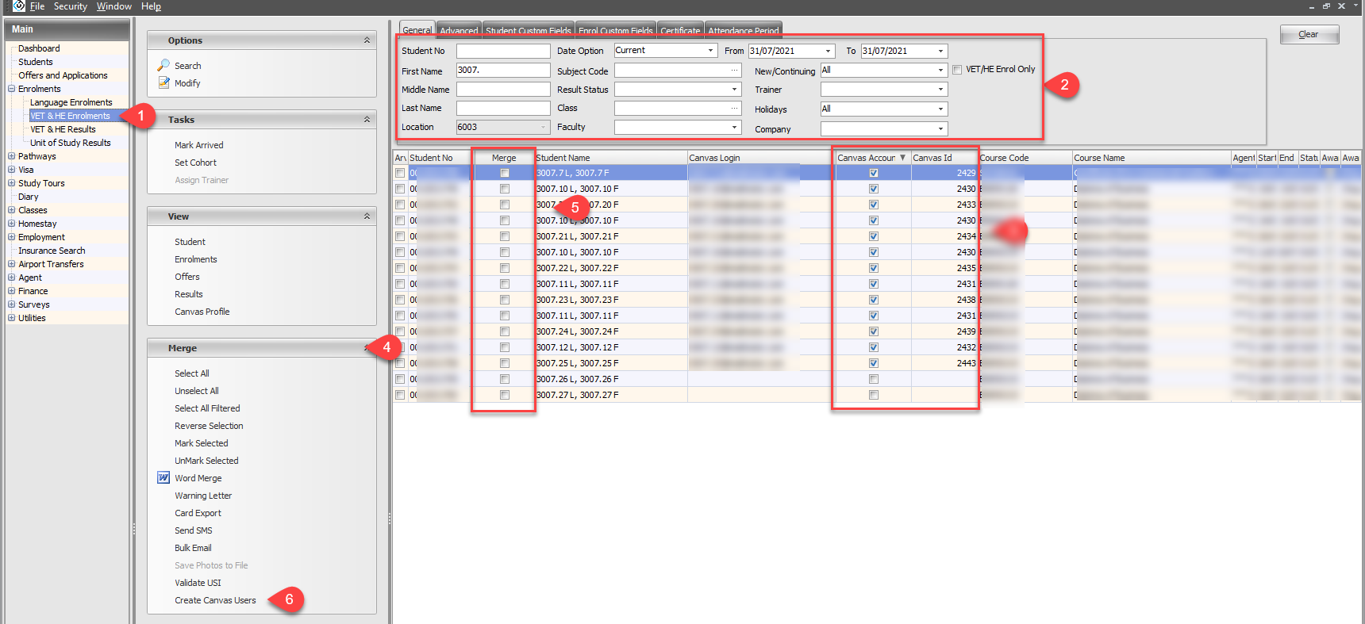The height and width of the screenshot is (624, 1365).
Task: Click the application logo icon in title bar
Action: tap(19, 6)
